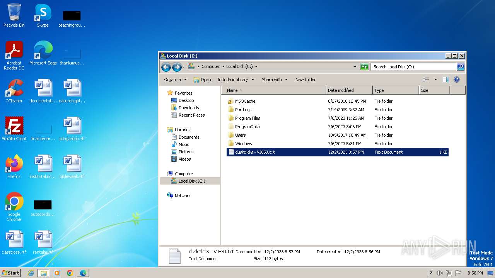The width and height of the screenshot is (495, 278).
Task: Open Windows Media Player taskbar icon
Action: pyautogui.click(x=57, y=273)
